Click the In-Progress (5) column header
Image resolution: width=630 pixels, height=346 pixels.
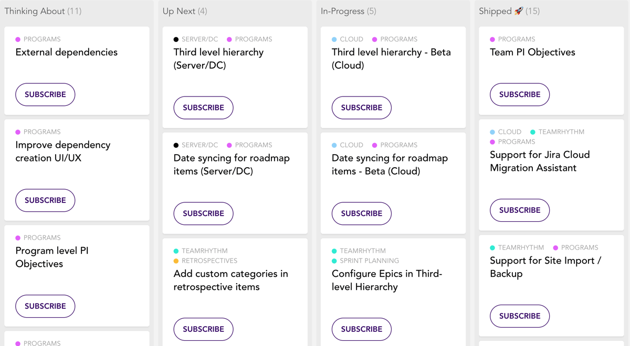[x=349, y=11]
